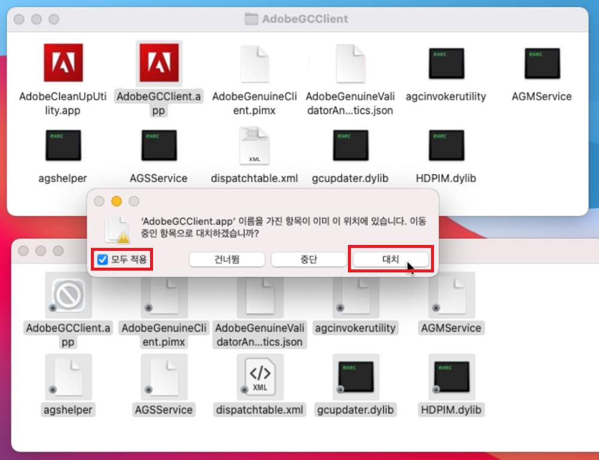Select AdobeCleanUpUtility.app icon in AdobeGCClient window
The image size is (599, 460).
coord(63,63)
